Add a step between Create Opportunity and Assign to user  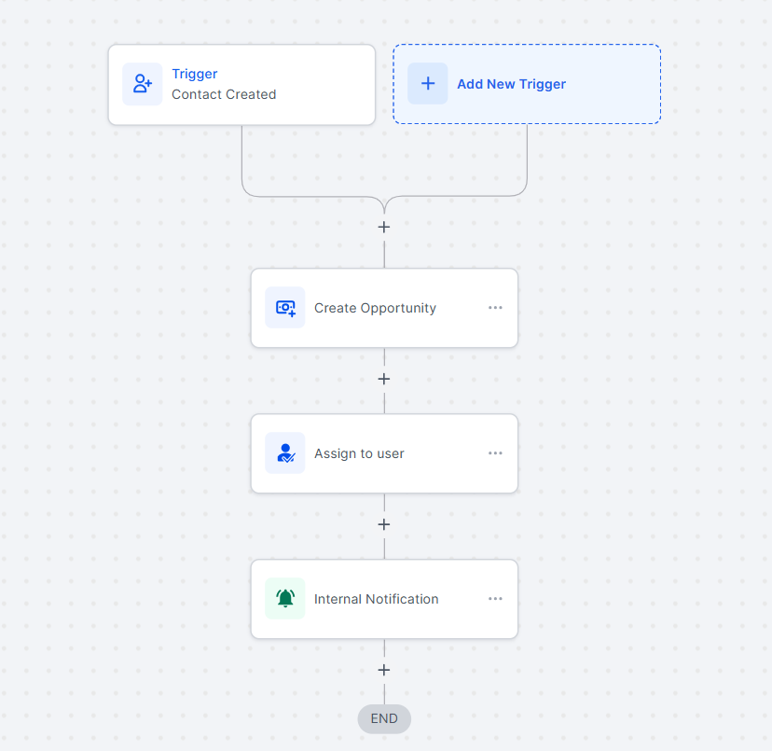[384, 379]
